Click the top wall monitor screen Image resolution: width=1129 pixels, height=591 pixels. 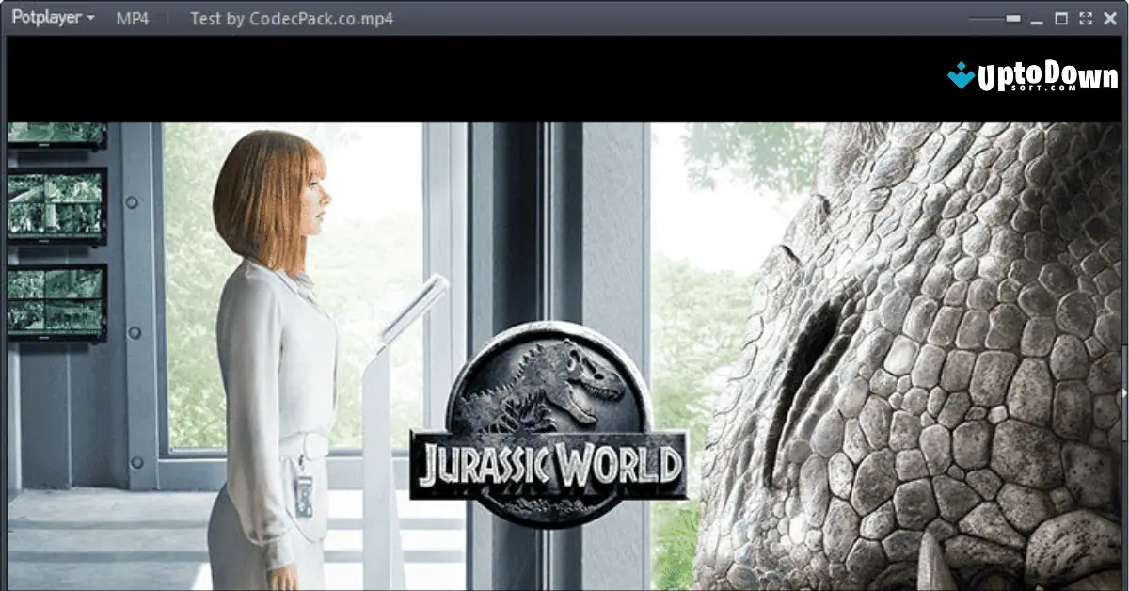(56, 133)
